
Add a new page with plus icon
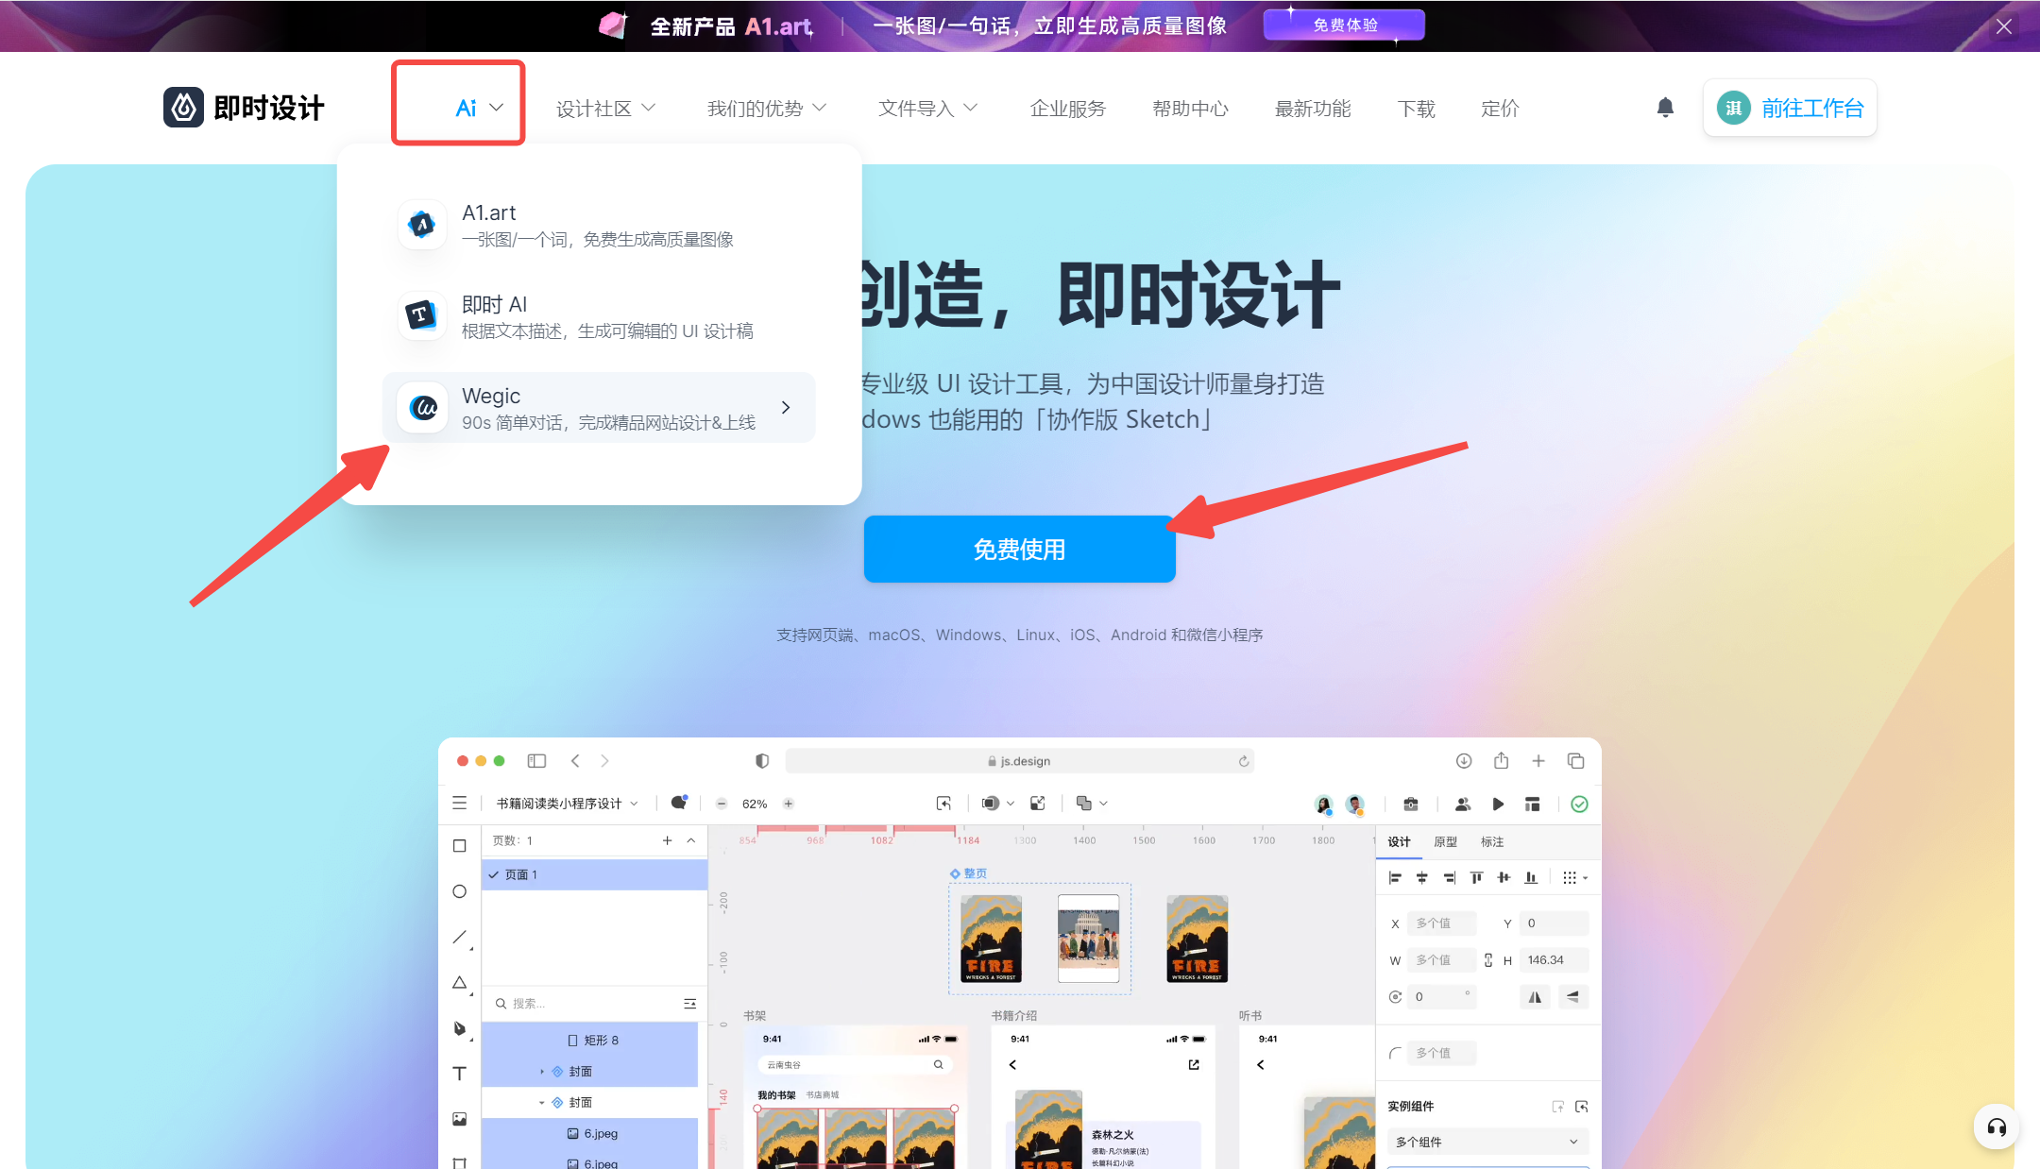pyautogui.click(x=668, y=840)
